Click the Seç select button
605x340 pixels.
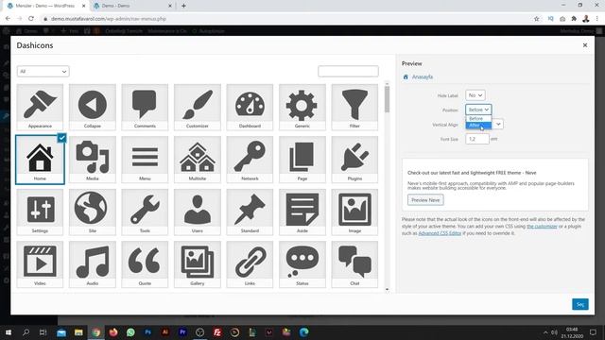coord(579,304)
